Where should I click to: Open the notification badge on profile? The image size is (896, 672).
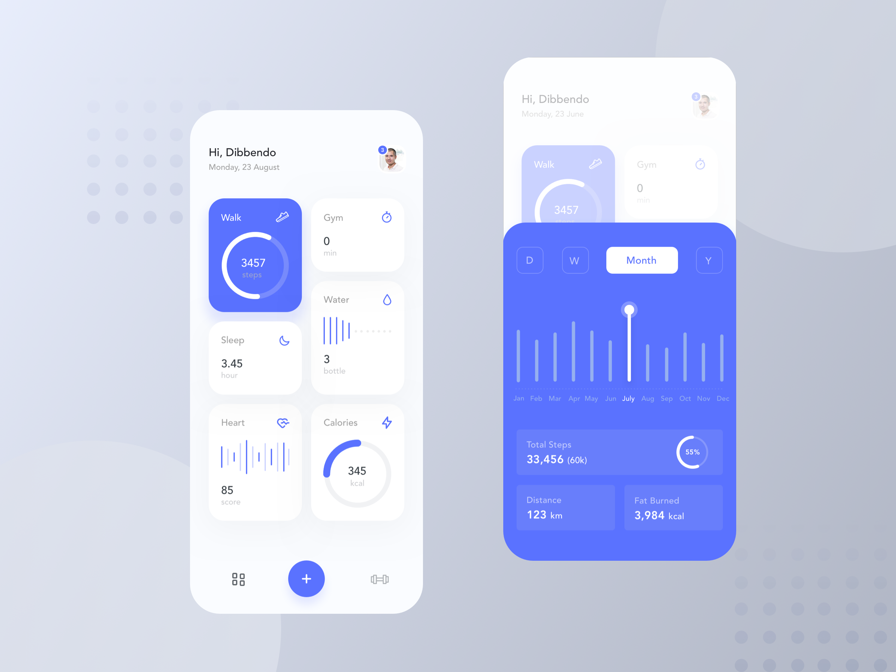[382, 149]
